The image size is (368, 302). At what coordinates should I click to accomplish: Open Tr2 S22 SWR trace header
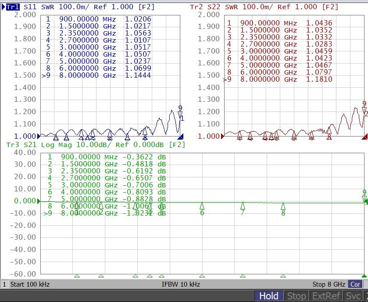[264, 7]
